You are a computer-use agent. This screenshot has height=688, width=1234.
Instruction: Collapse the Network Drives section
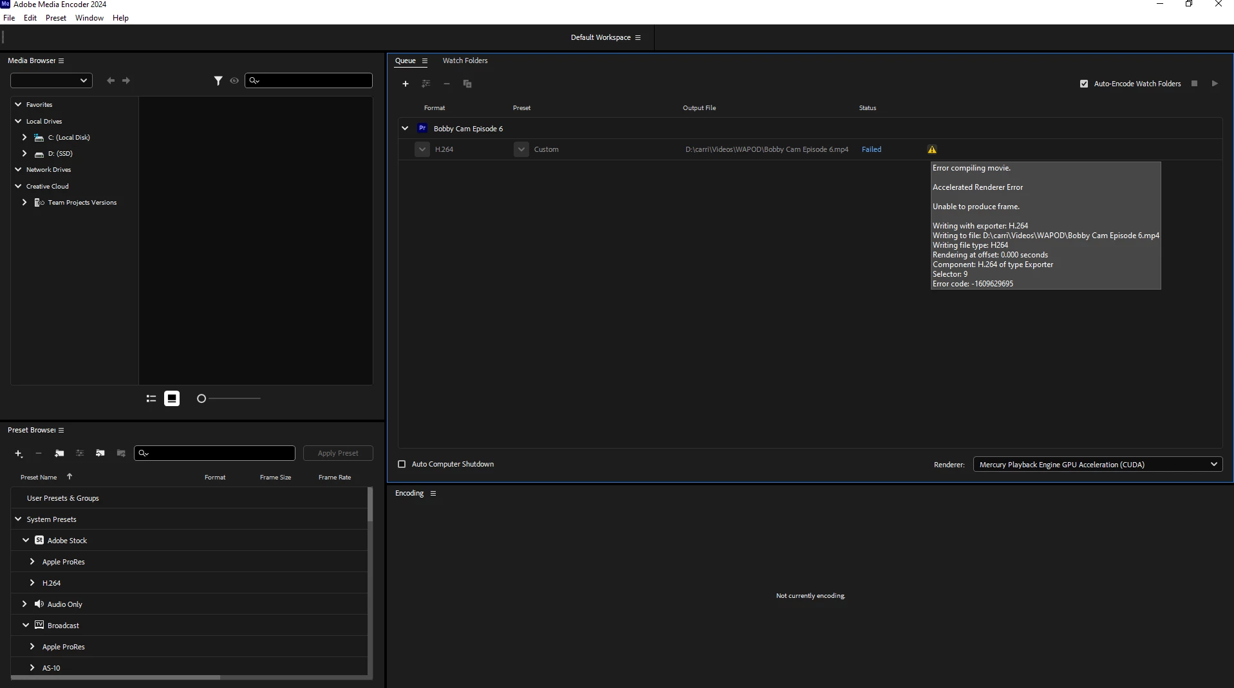pos(18,169)
